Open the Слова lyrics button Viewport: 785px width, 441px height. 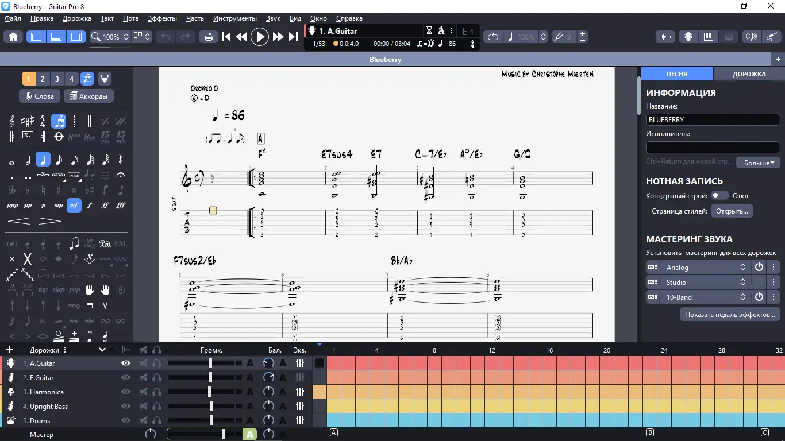pos(40,96)
